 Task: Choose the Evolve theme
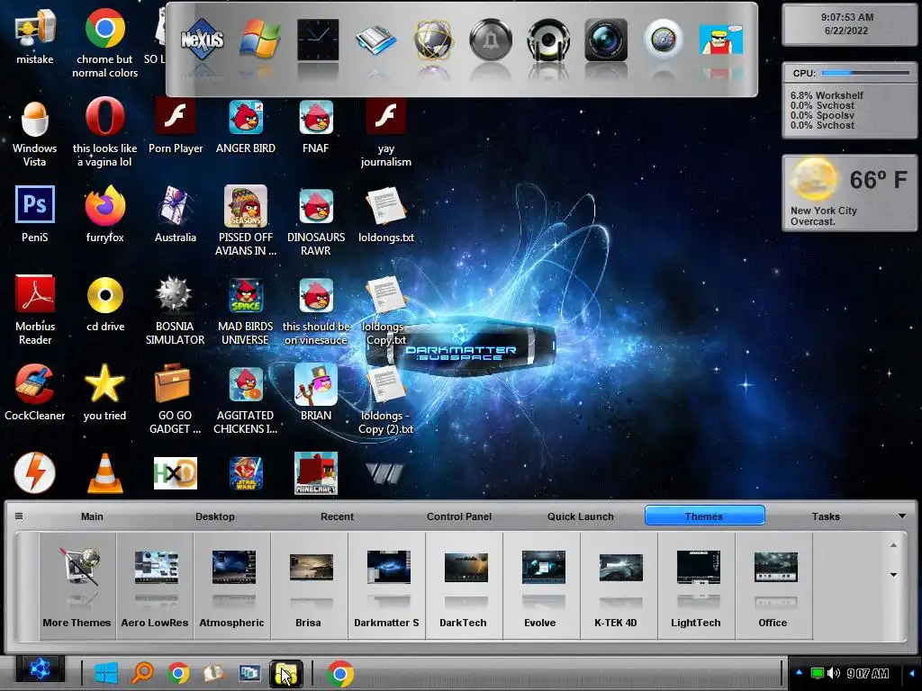click(x=542, y=586)
